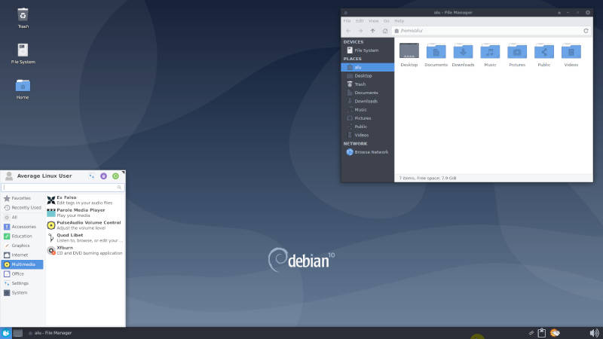603x339 pixels.
Task: Open the File menu in File Manager
Action: [347, 21]
